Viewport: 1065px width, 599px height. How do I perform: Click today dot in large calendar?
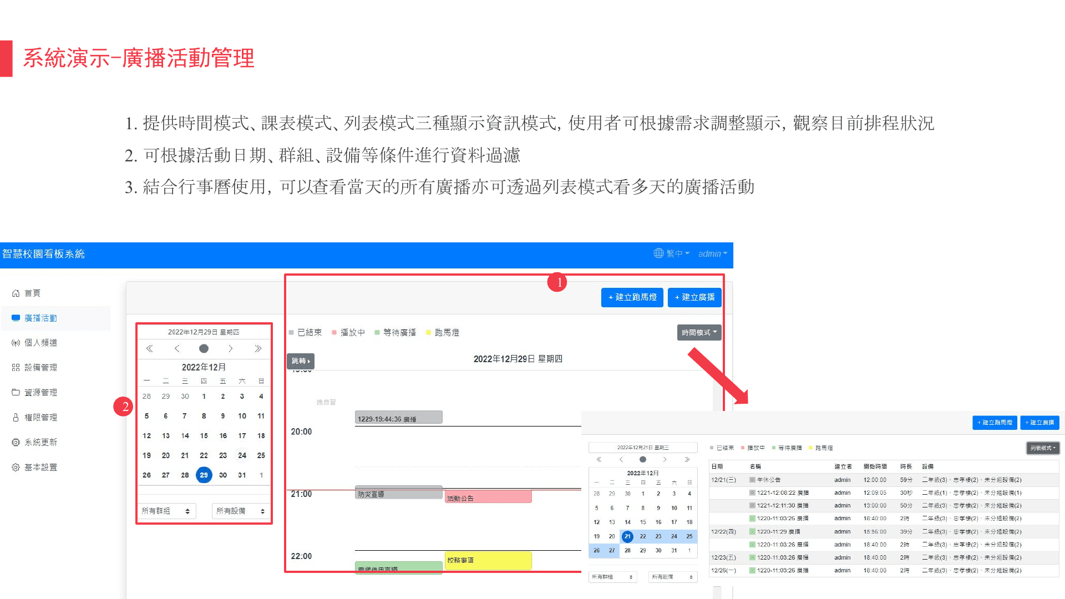[204, 348]
